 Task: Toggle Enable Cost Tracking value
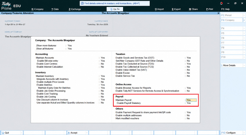[102, 94]
